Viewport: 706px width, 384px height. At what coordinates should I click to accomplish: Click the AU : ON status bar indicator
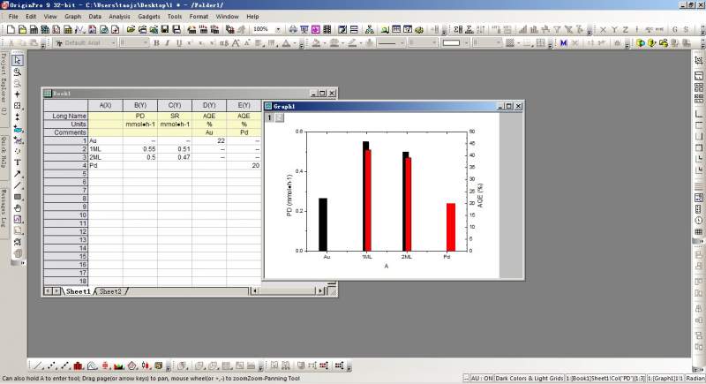(x=482, y=379)
